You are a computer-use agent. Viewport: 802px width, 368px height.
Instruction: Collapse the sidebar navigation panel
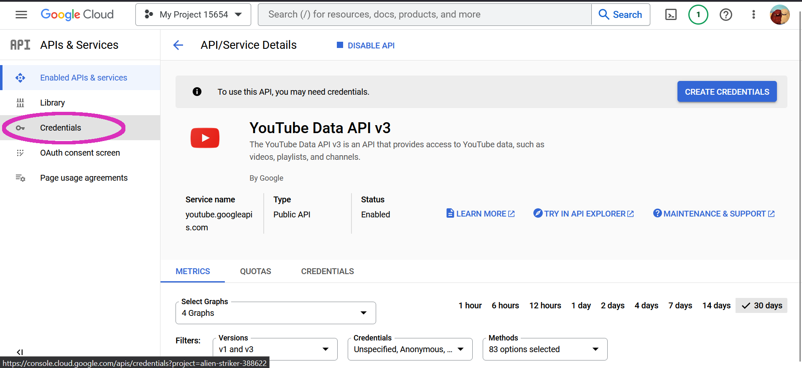tap(20, 352)
